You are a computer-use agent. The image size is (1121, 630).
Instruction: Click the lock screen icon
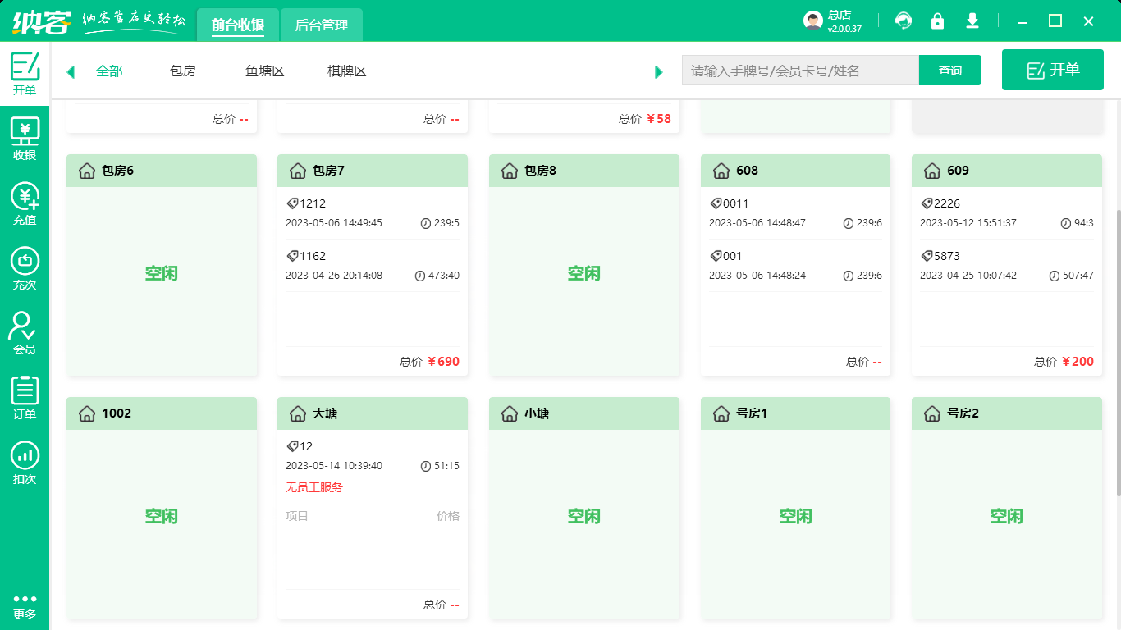[937, 21]
